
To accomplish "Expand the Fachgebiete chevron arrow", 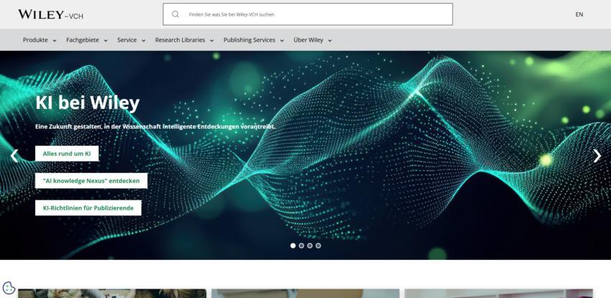I will pyautogui.click(x=106, y=40).
